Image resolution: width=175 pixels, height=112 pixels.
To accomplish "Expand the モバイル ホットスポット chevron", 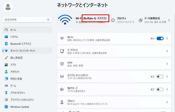I will (x=167, y=77).
